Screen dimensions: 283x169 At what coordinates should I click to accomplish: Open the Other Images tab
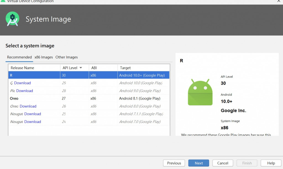(66, 57)
